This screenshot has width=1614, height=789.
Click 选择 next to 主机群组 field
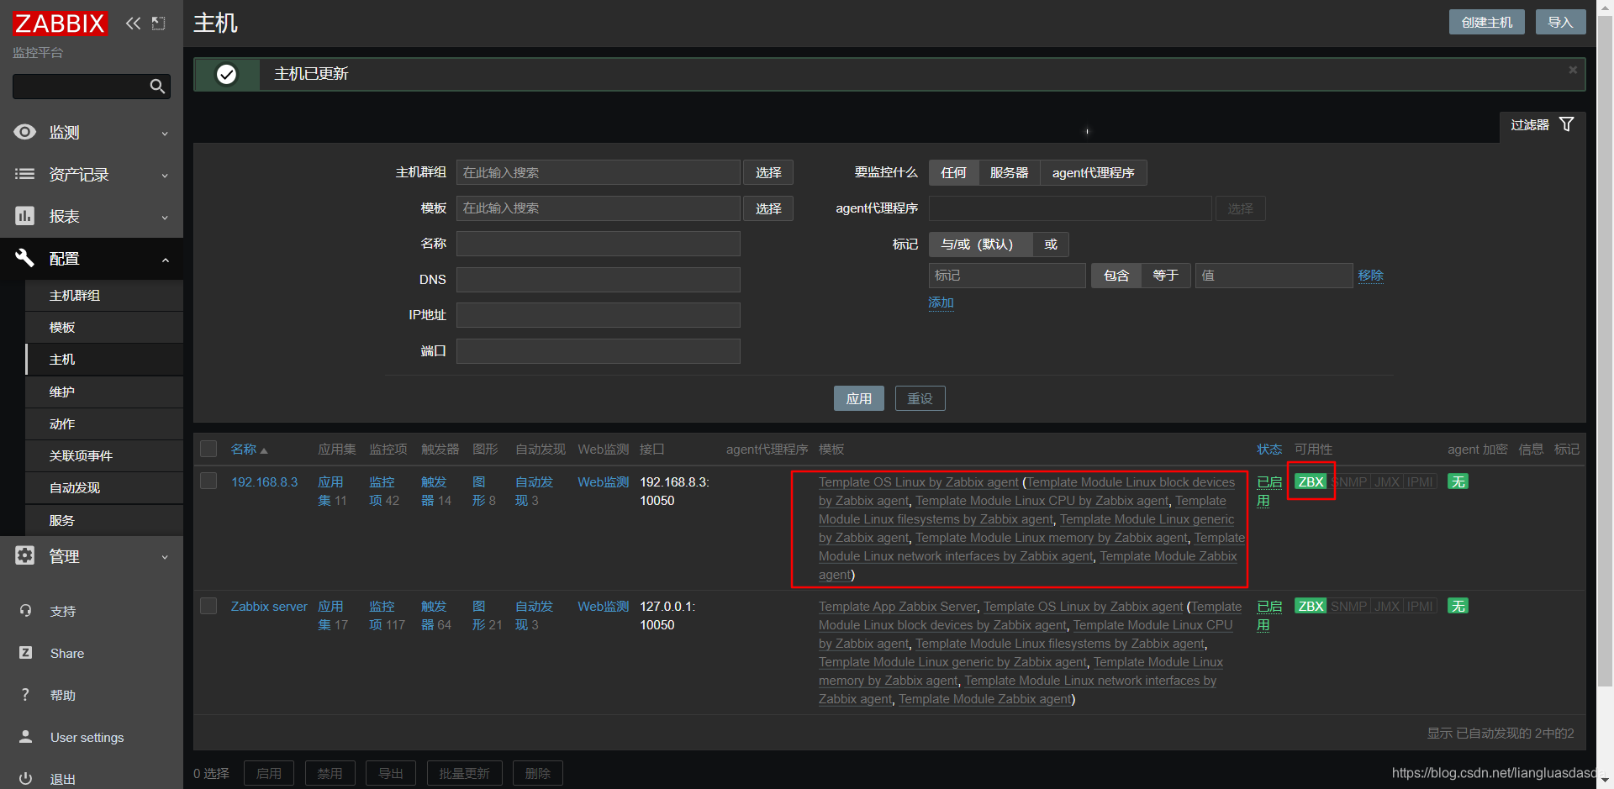pos(768,172)
